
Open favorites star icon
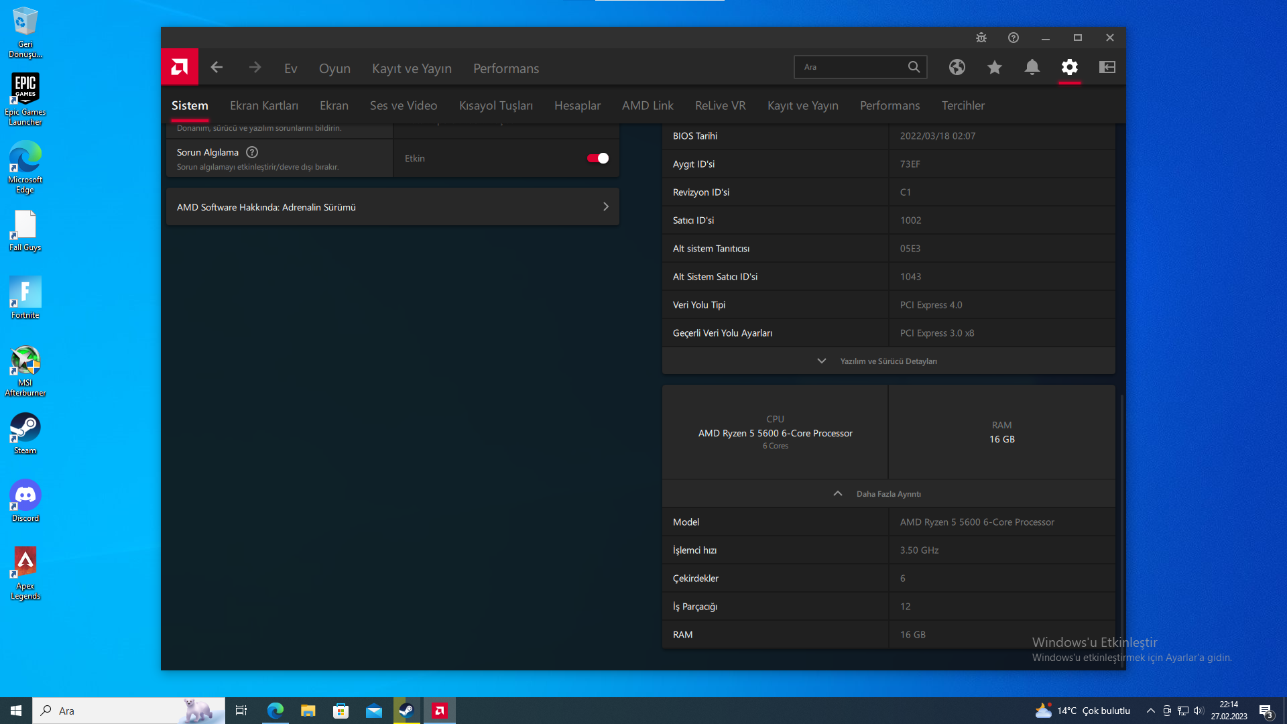point(995,67)
